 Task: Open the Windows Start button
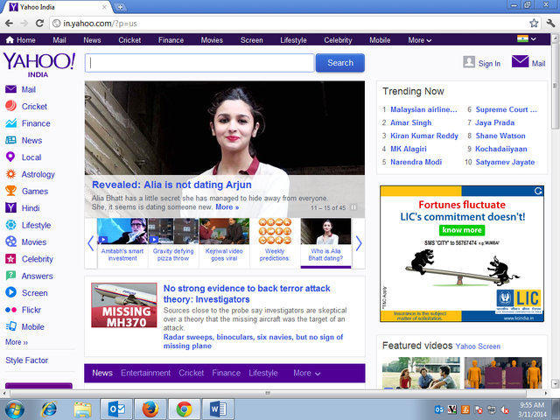pyautogui.click(x=15, y=409)
